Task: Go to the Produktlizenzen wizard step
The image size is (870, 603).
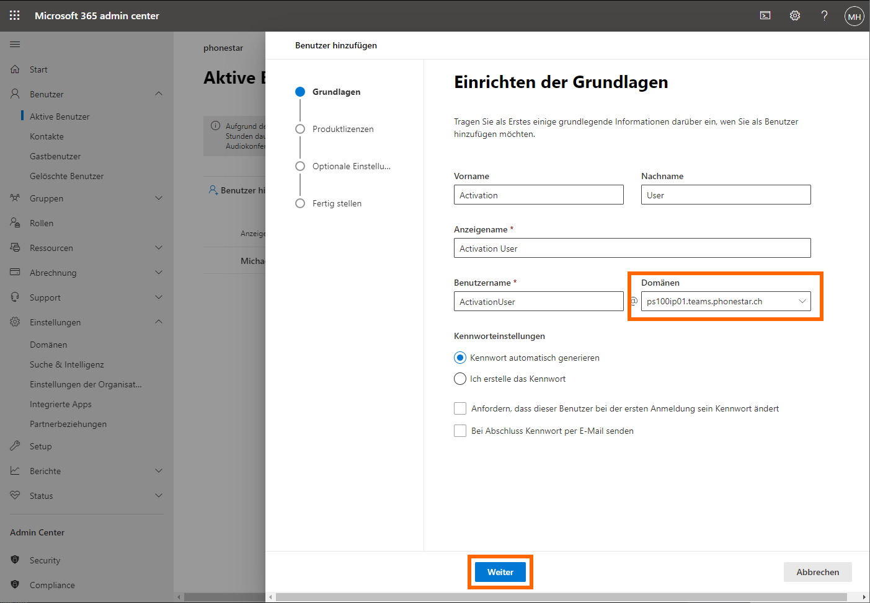Action: [x=335, y=129]
